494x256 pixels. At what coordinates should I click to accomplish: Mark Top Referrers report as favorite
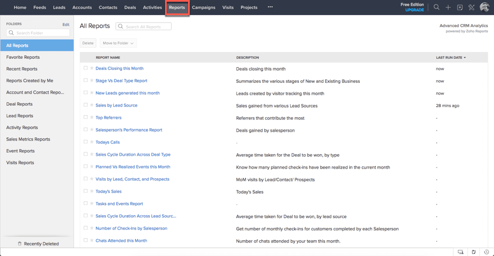point(92,118)
